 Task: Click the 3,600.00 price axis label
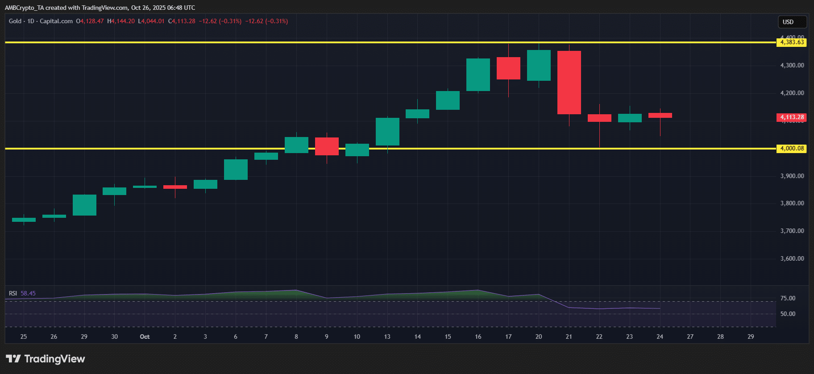click(x=792, y=258)
